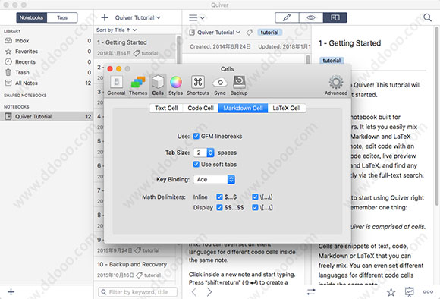440x299 pixels.
Task: Click the tag icon beside notebook name
Action: point(249,33)
